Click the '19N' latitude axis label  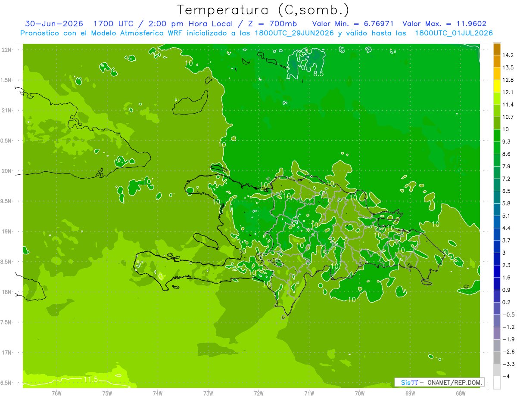7,232
